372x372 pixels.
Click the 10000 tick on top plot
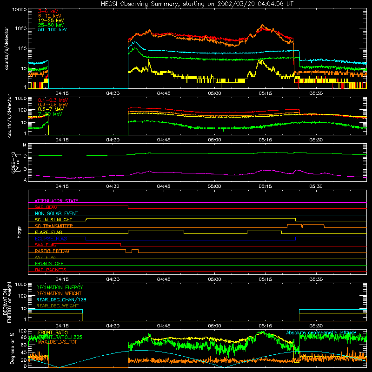(20, 10)
